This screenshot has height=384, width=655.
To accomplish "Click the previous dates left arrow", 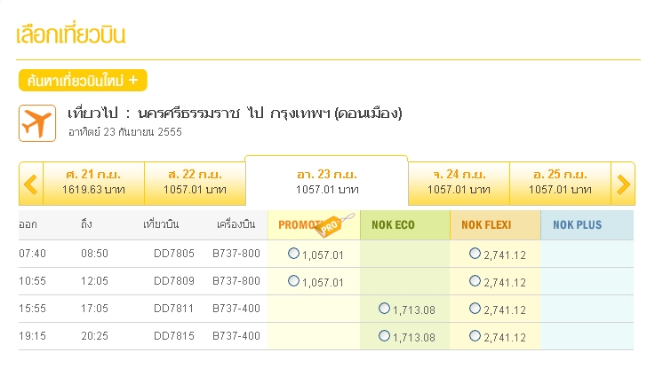I will pyautogui.click(x=30, y=184).
